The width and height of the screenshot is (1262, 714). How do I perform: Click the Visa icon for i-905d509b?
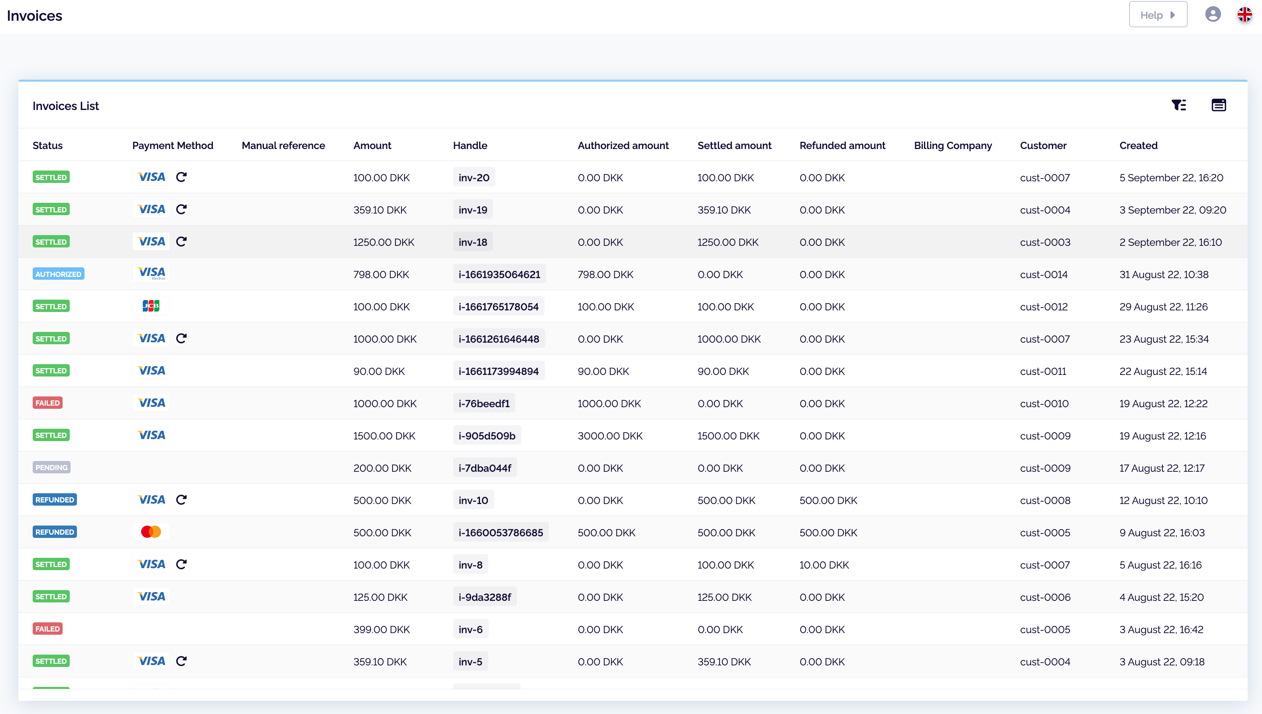(x=151, y=435)
